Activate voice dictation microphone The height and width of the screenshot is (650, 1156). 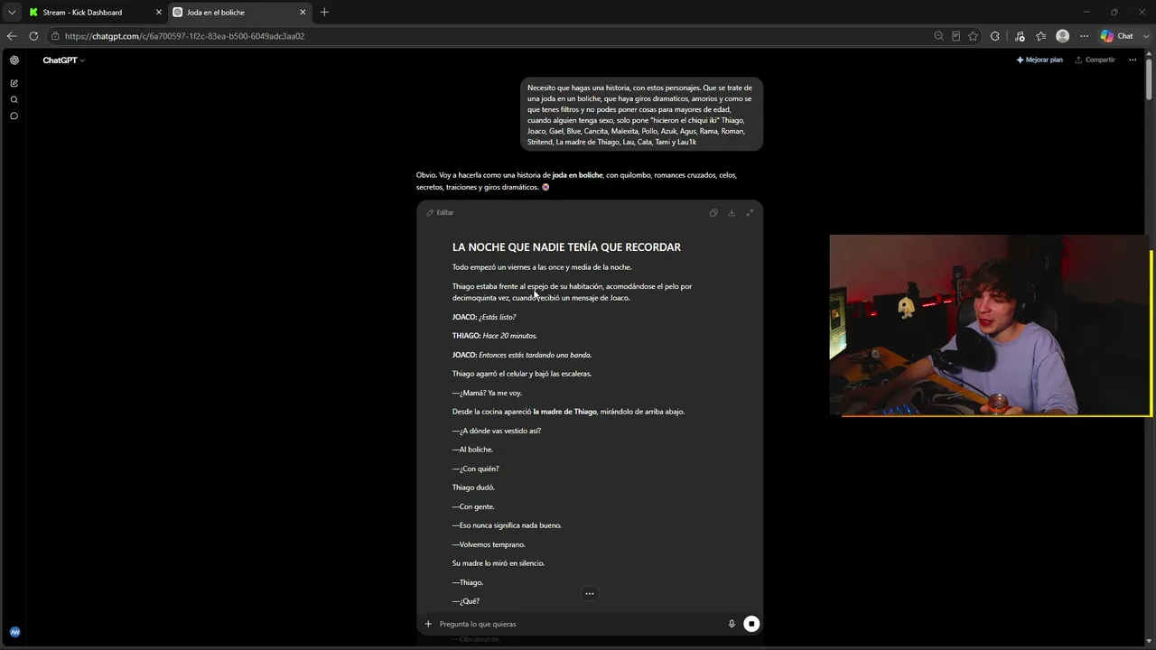[732, 624]
